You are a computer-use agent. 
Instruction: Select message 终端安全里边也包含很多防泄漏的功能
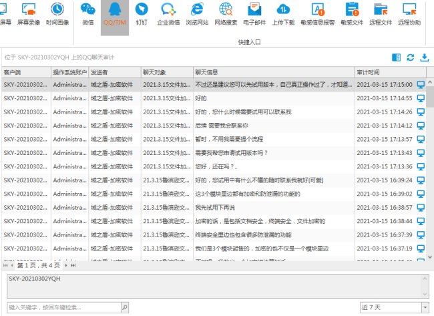click(243, 235)
